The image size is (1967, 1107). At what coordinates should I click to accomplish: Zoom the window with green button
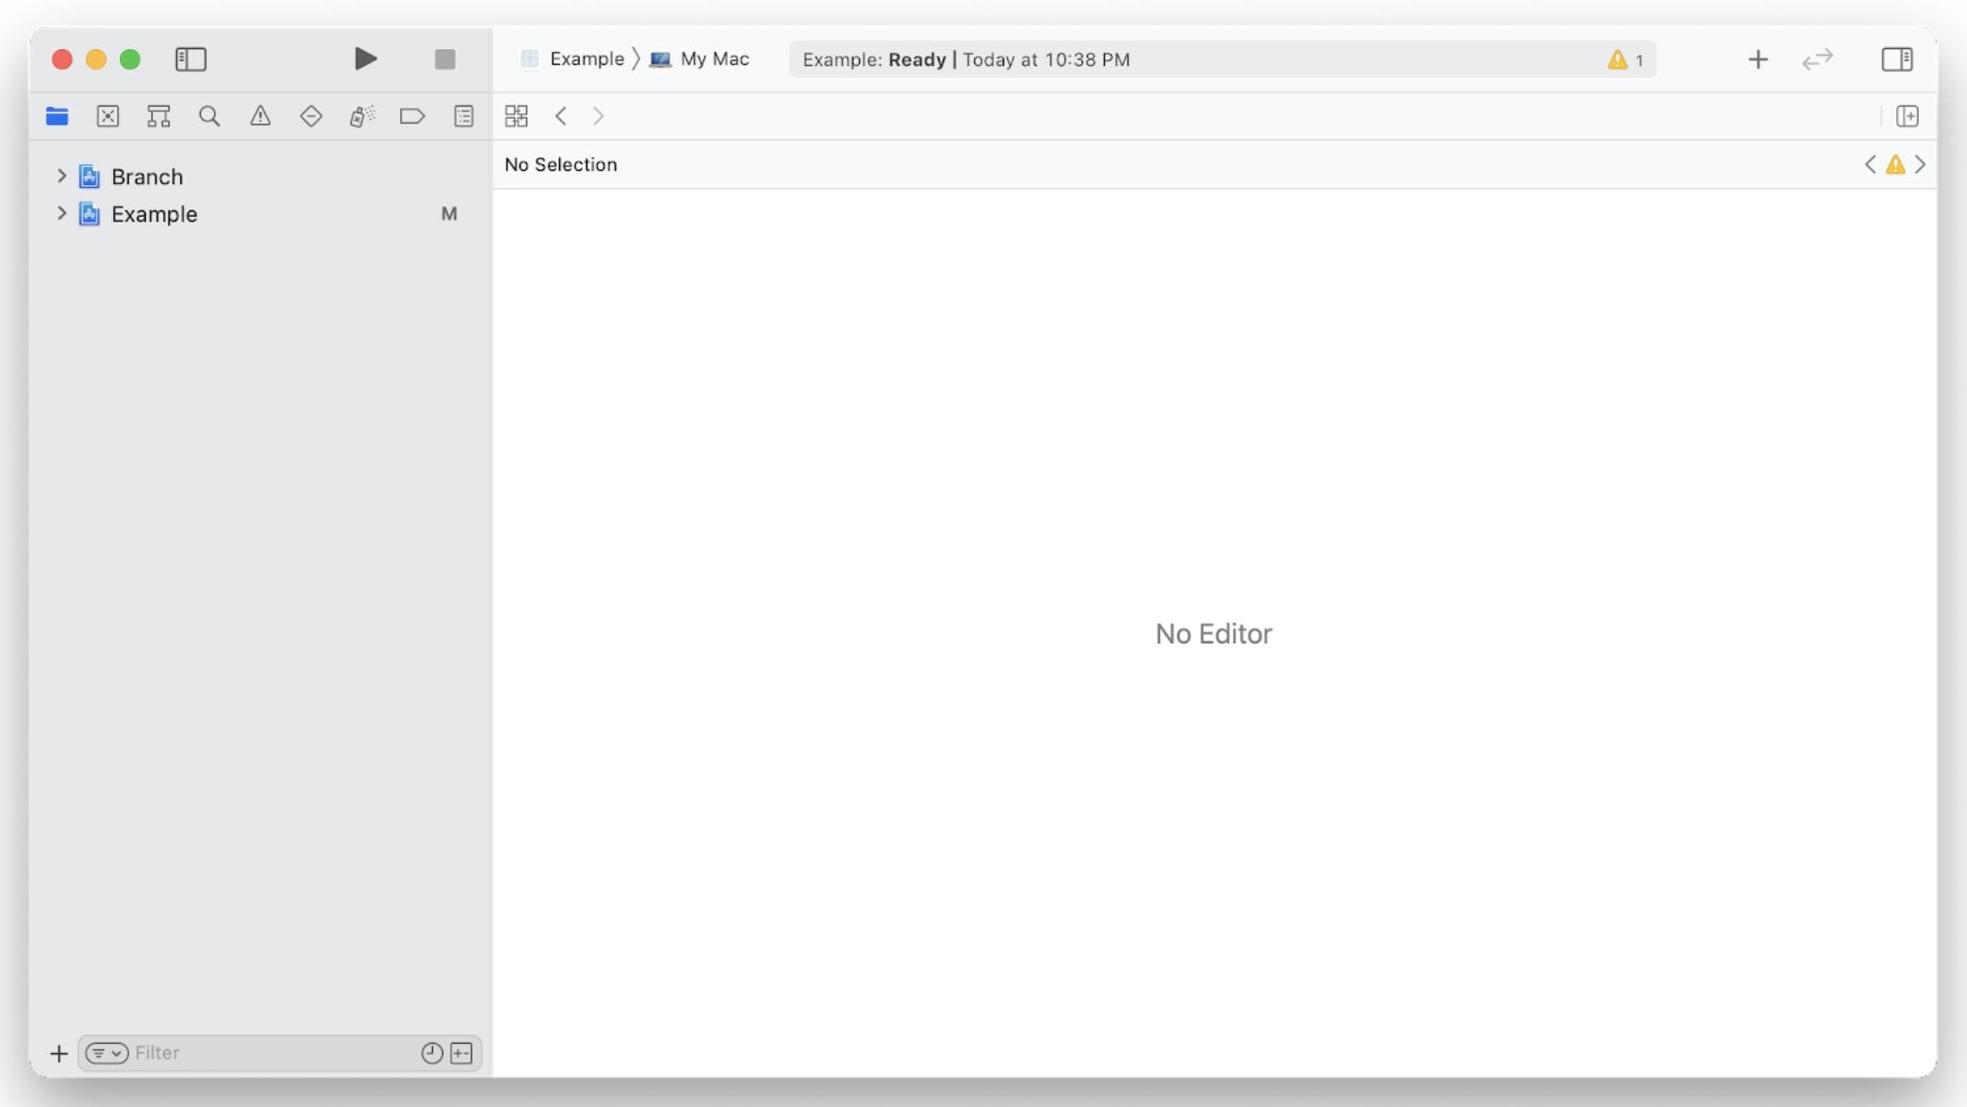pyautogui.click(x=130, y=59)
